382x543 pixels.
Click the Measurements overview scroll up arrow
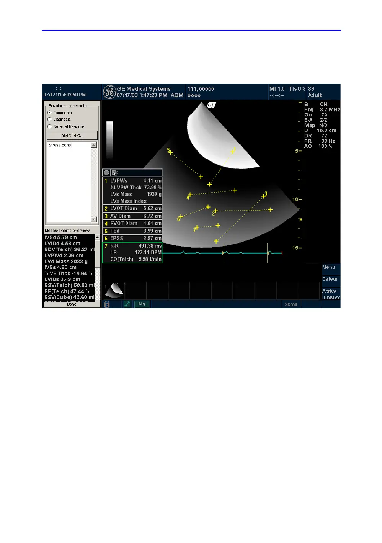pos(97,238)
